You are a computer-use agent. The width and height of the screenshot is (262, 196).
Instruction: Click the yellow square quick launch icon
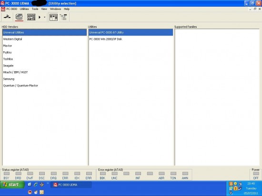[x=41, y=192]
